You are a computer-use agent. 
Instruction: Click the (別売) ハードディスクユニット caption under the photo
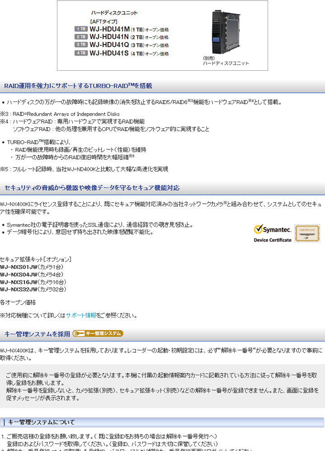(x=226, y=61)
